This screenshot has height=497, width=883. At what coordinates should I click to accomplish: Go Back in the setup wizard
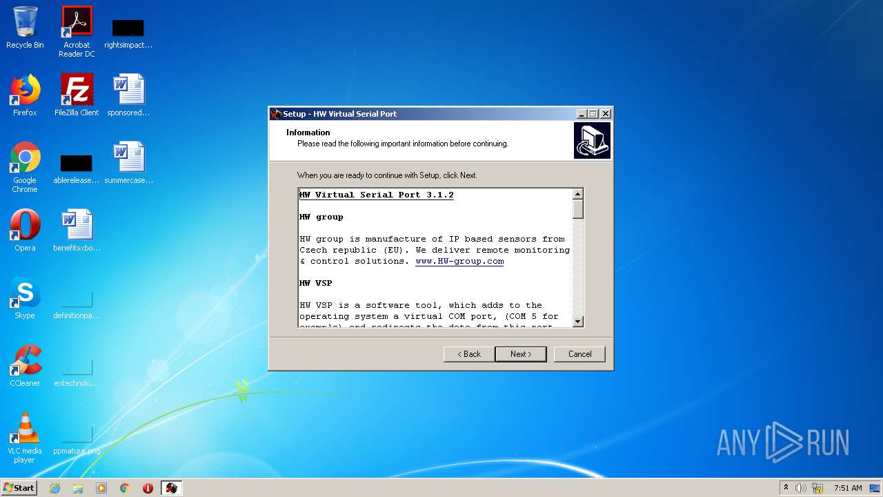click(x=469, y=354)
